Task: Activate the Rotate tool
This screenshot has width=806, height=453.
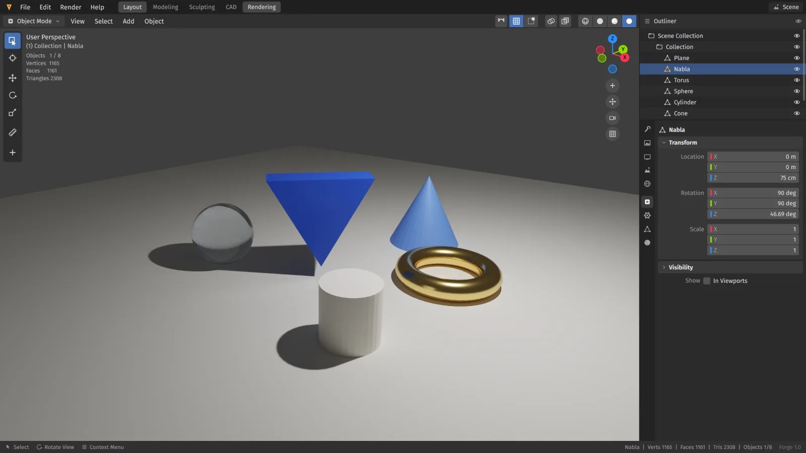Action: coord(13,95)
